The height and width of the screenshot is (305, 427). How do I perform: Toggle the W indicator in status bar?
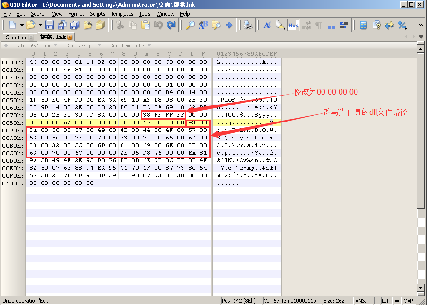point(397,301)
